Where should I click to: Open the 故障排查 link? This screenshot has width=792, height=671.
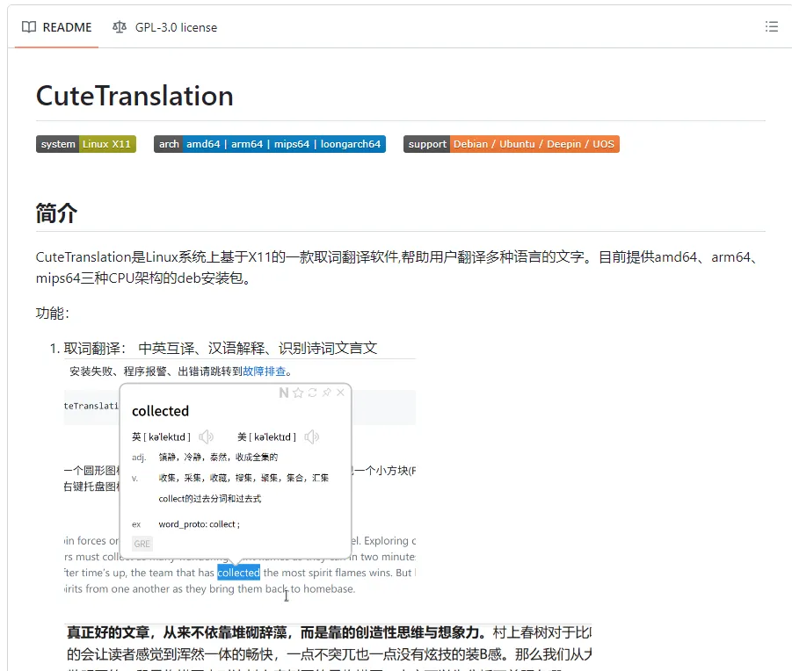coord(265,372)
